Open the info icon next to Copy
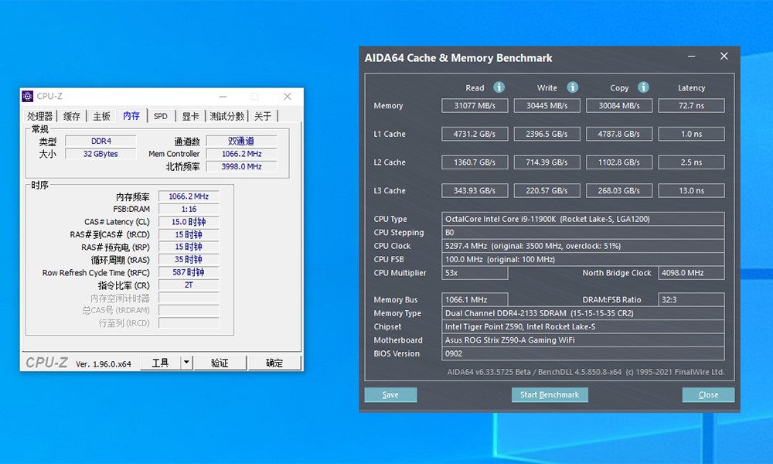 (643, 87)
